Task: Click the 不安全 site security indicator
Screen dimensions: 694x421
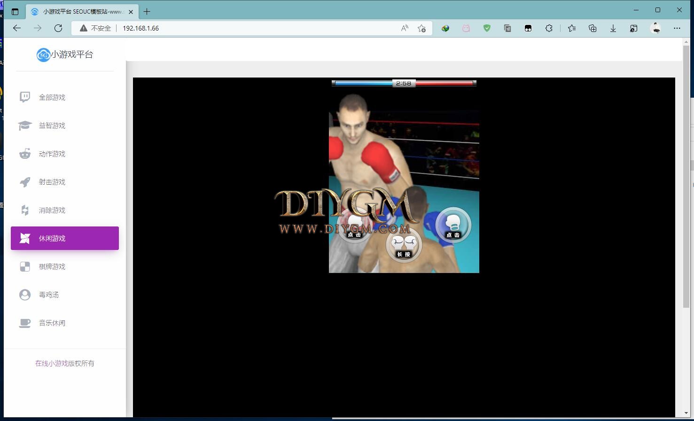Action: (x=95, y=28)
